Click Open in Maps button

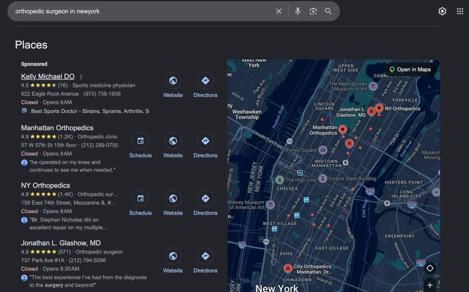point(410,70)
